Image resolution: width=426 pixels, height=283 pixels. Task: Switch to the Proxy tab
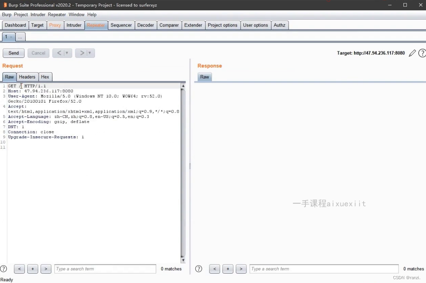point(55,25)
